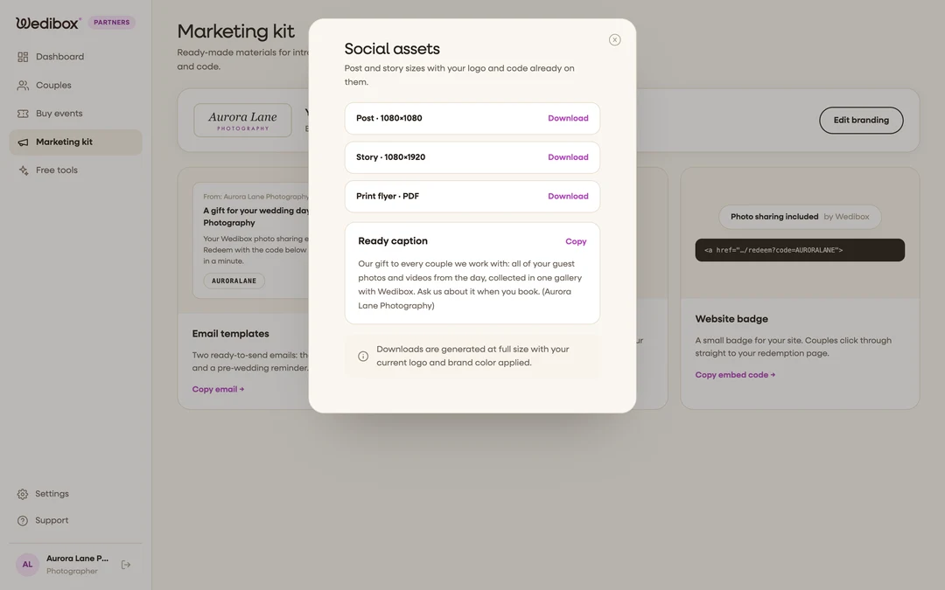This screenshot has width=945, height=590.
Task: Click the PARTNERS badge
Action: (x=111, y=22)
